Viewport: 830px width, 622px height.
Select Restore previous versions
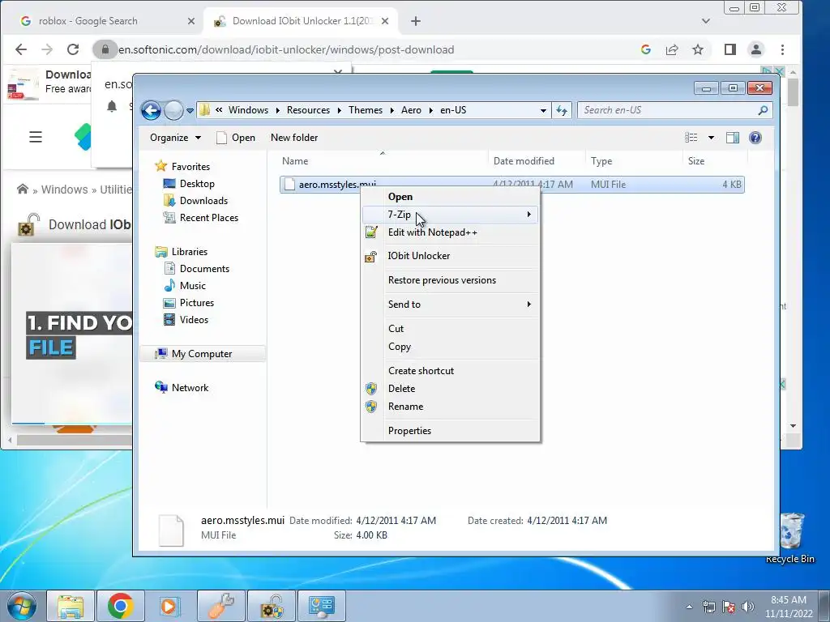click(442, 280)
